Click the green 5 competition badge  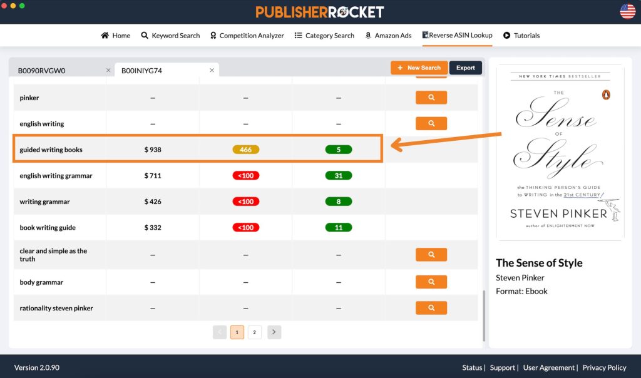[x=339, y=150]
